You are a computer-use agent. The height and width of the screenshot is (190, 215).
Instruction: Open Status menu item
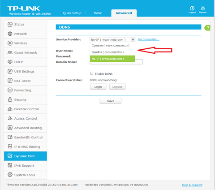click(x=26, y=24)
